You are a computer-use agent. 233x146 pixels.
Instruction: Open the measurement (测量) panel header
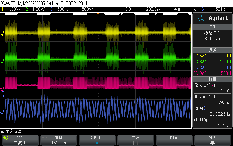click(212, 79)
